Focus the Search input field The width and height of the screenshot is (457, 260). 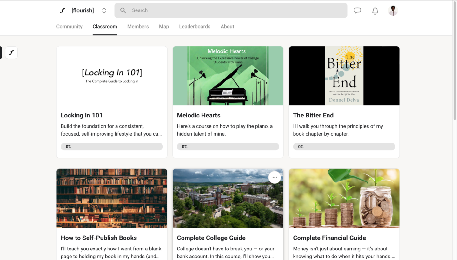click(x=231, y=10)
